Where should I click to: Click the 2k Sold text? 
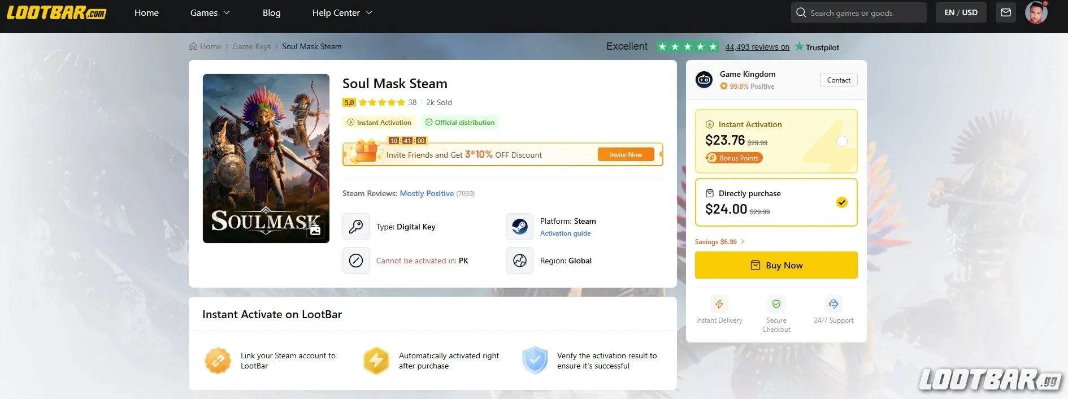tap(439, 102)
